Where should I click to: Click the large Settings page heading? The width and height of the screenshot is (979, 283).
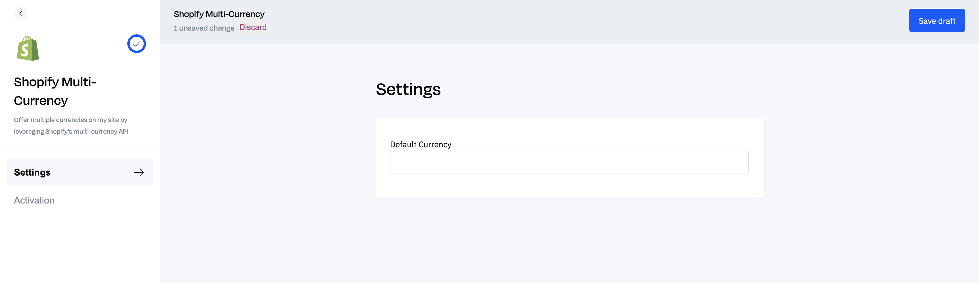pyautogui.click(x=408, y=90)
